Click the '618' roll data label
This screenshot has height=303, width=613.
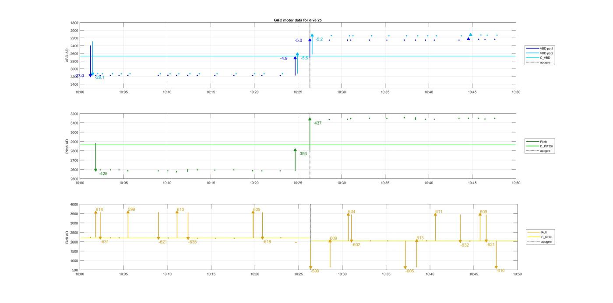(x=99, y=210)
